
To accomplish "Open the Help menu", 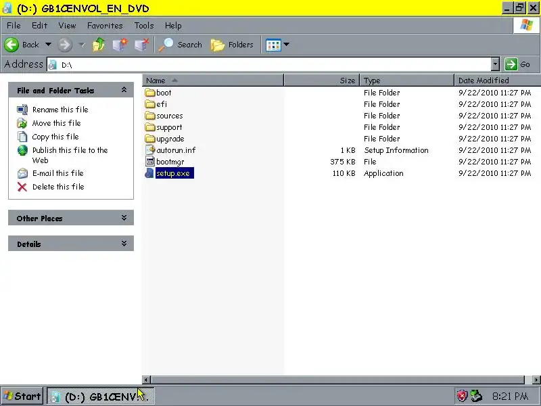I will point(173,26).
